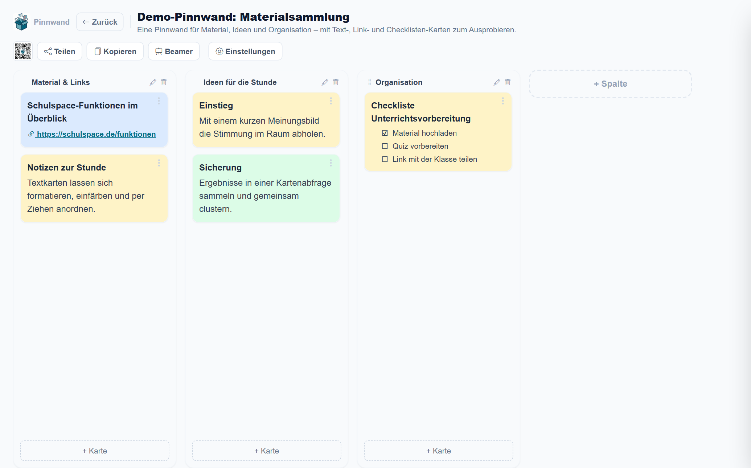The height and width of the screenshot is (468, 751).
Task: Delete the Organisation column
Action: [x=508, y=82]
